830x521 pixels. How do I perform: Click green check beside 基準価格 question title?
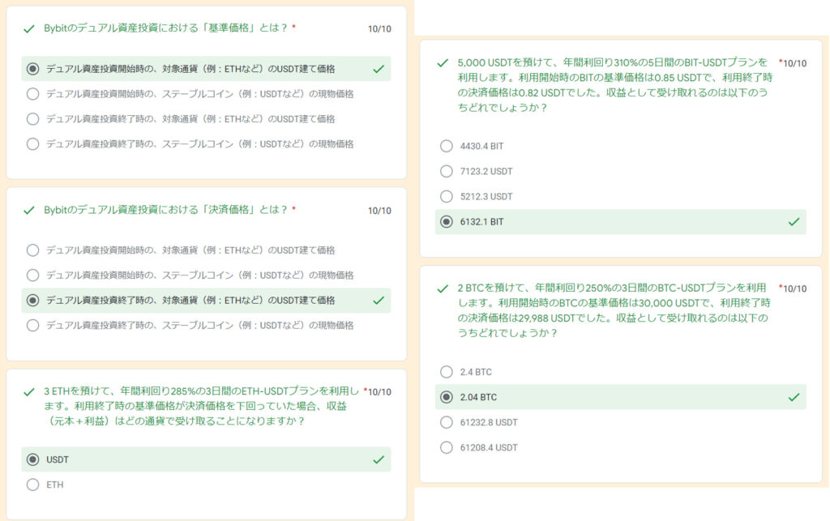coord(29,28)
